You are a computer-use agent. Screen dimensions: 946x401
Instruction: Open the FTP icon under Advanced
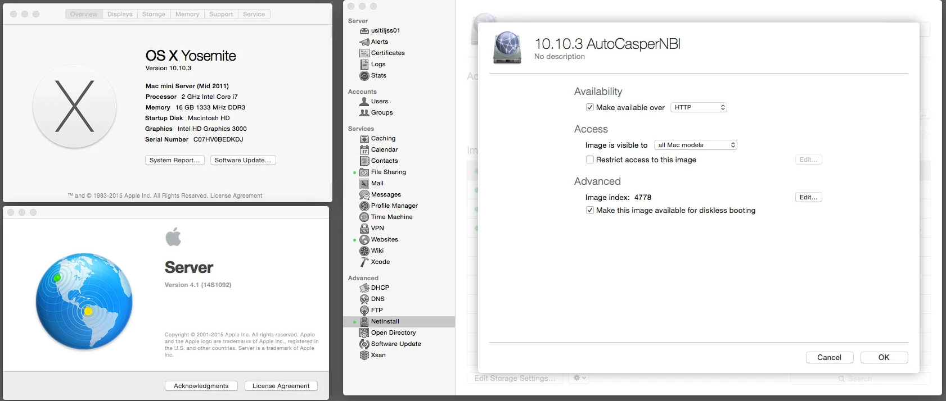[x=364, y=310]
